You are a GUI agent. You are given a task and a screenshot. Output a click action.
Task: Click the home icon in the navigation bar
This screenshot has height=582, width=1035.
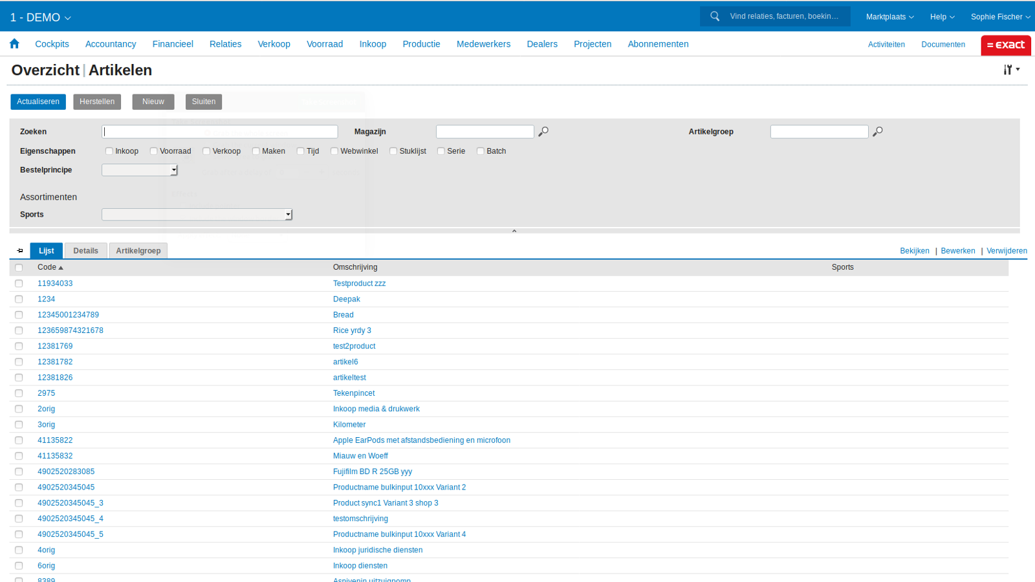tap(14, 43)
